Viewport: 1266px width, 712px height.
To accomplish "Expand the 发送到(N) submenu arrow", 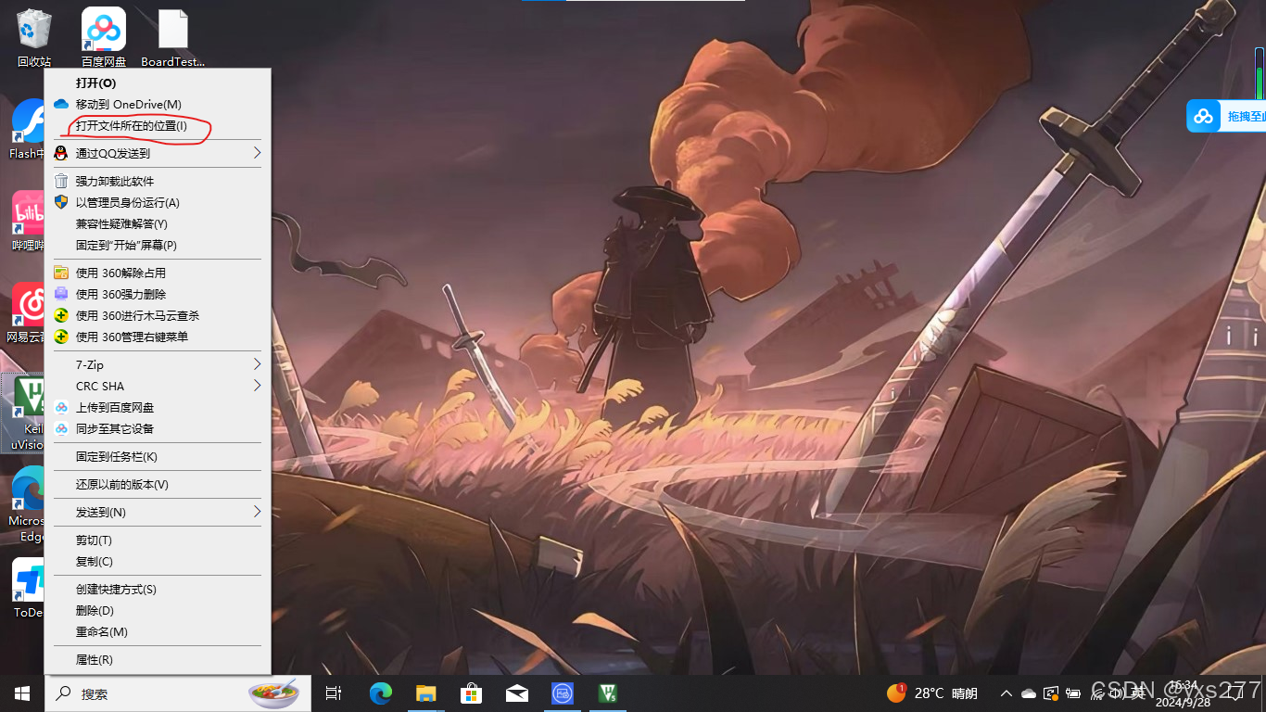I will (257, 512).
